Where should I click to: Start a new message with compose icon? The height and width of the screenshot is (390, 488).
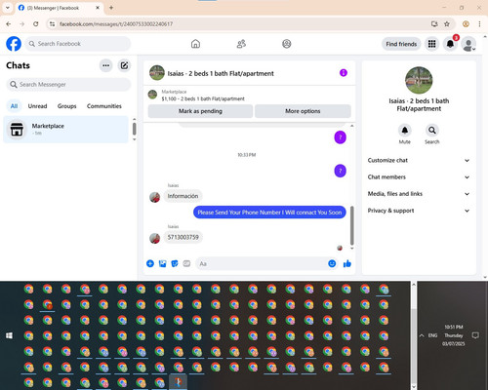click(x=124, y=65)
